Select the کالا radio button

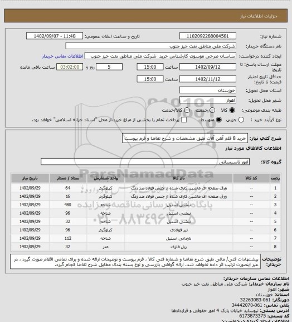coord(232,110)
